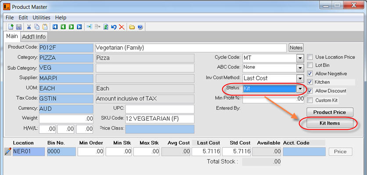Open the Status dropdown showing Kit
The width and height of the screenshot is (367, 175).
click(x=300, y=89)
